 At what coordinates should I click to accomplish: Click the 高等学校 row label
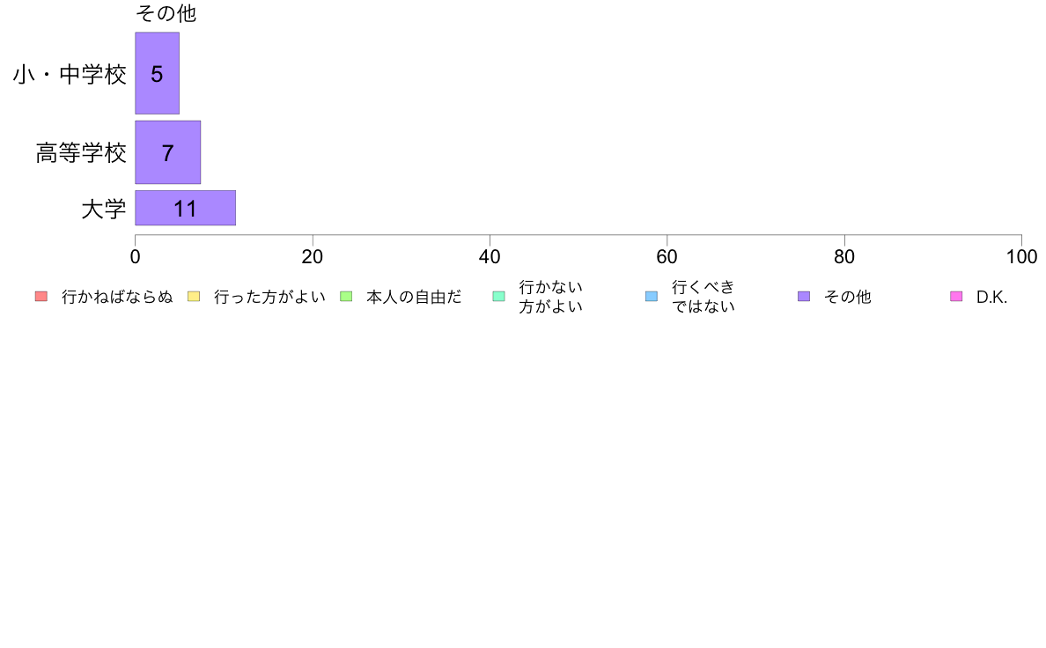point(81,153)
